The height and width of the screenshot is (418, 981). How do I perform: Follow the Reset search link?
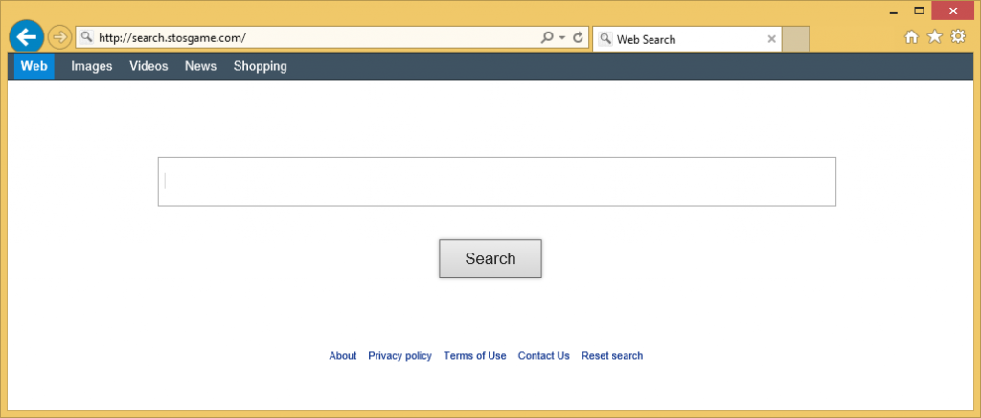click(x=612, y=356)
